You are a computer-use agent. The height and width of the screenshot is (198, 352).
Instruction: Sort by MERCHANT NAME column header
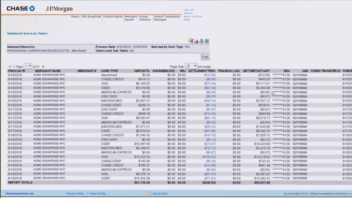[x=48, y=71]
